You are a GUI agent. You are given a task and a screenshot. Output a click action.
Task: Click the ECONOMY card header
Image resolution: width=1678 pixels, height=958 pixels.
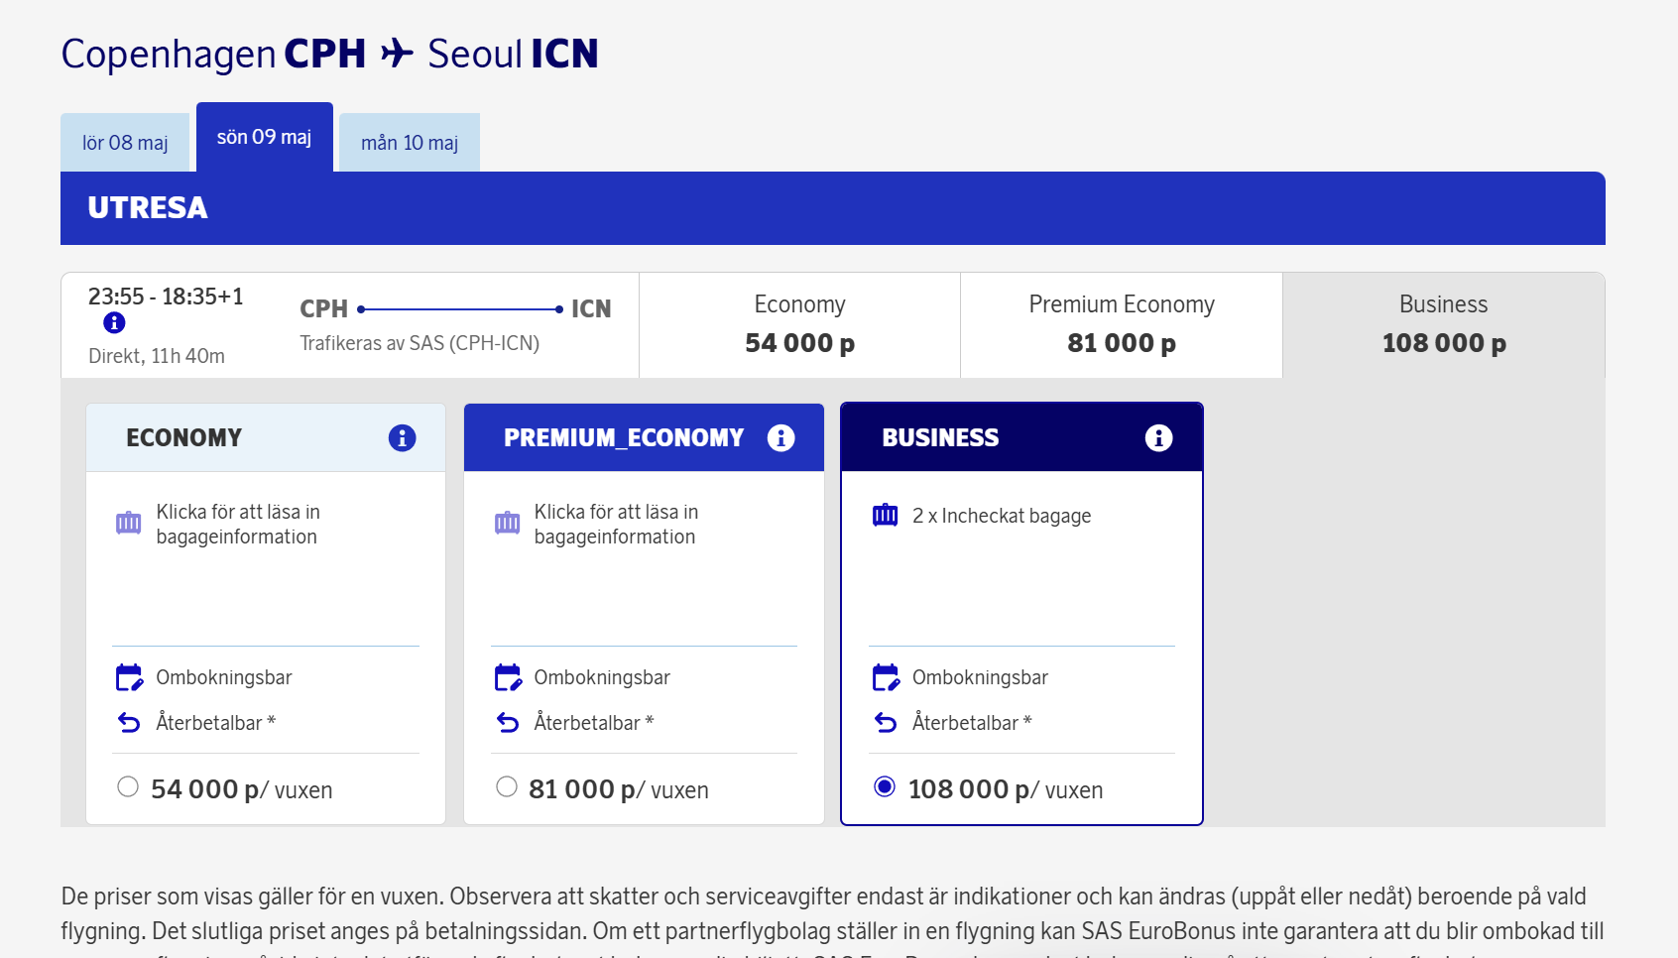[266, 437]
